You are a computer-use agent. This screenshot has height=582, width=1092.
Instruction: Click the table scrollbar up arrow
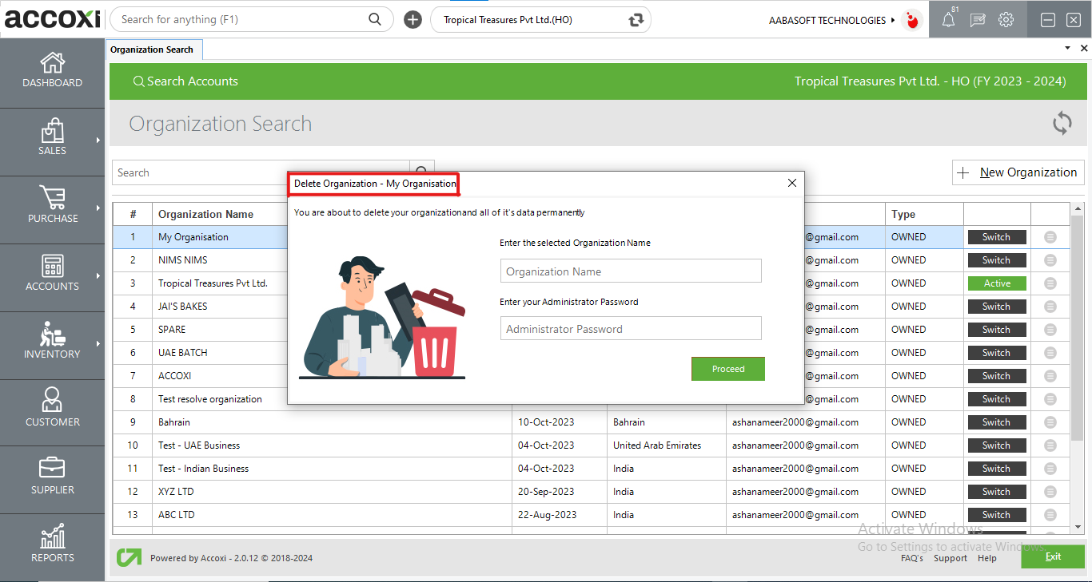[1077, 208]
